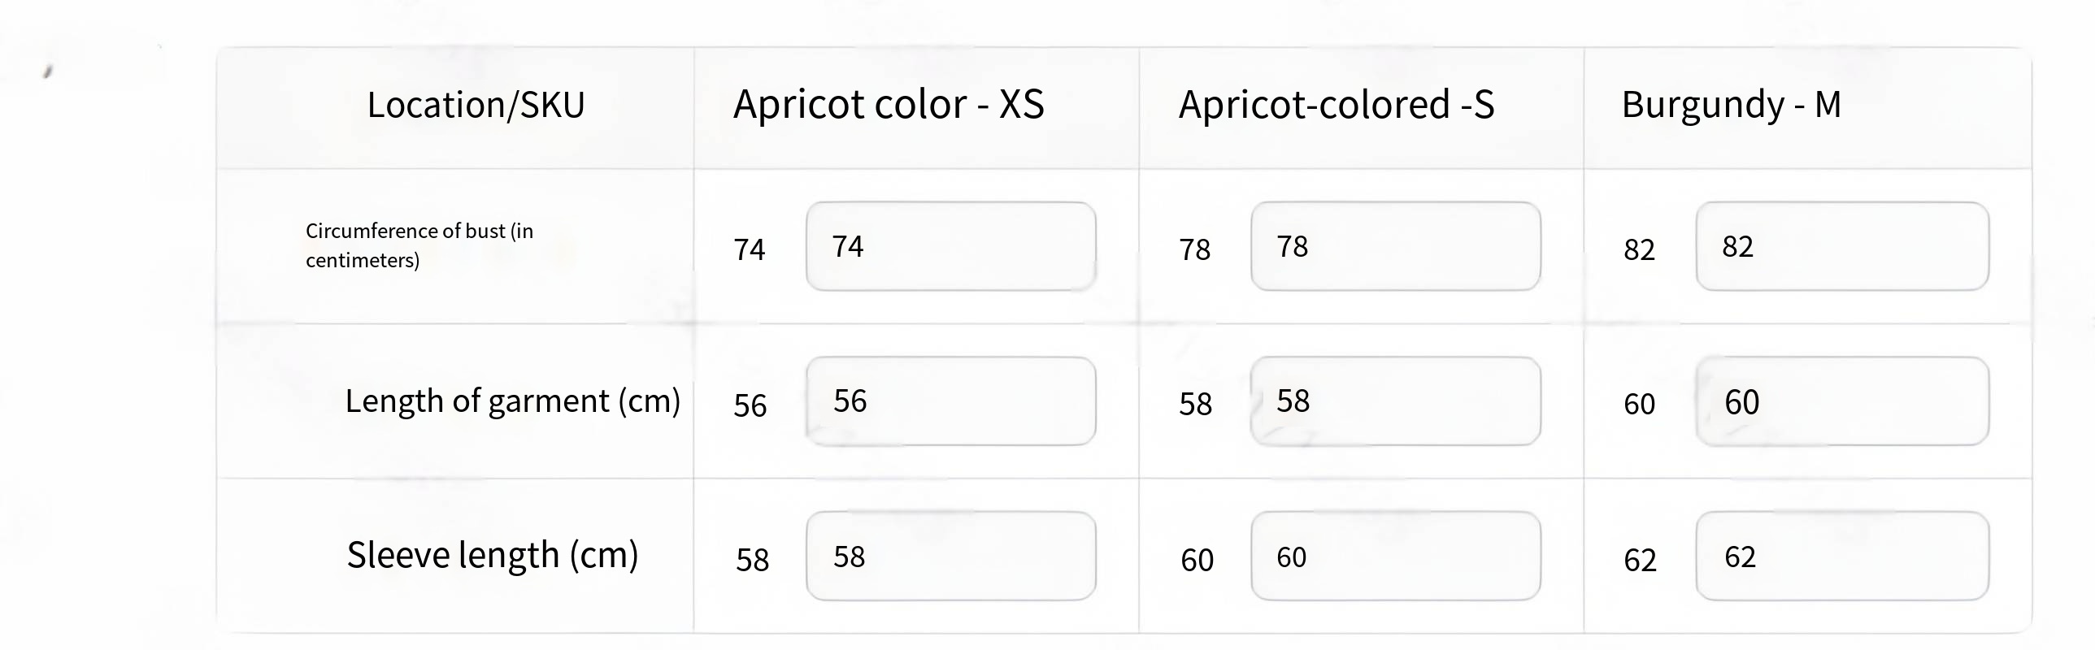Click the bust circumference input for Apricot-colored -S
Screen dimensions: 2095x650
coord(1395,246)
